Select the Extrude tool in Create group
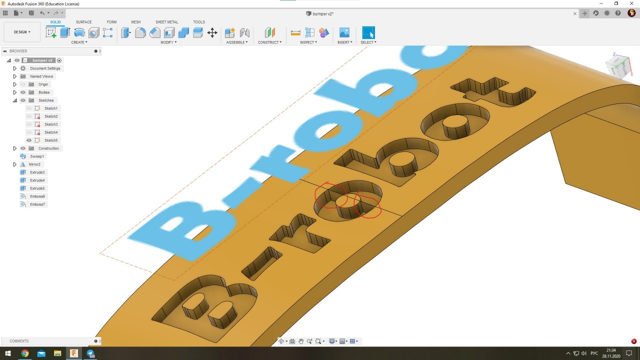 (65, 33)
